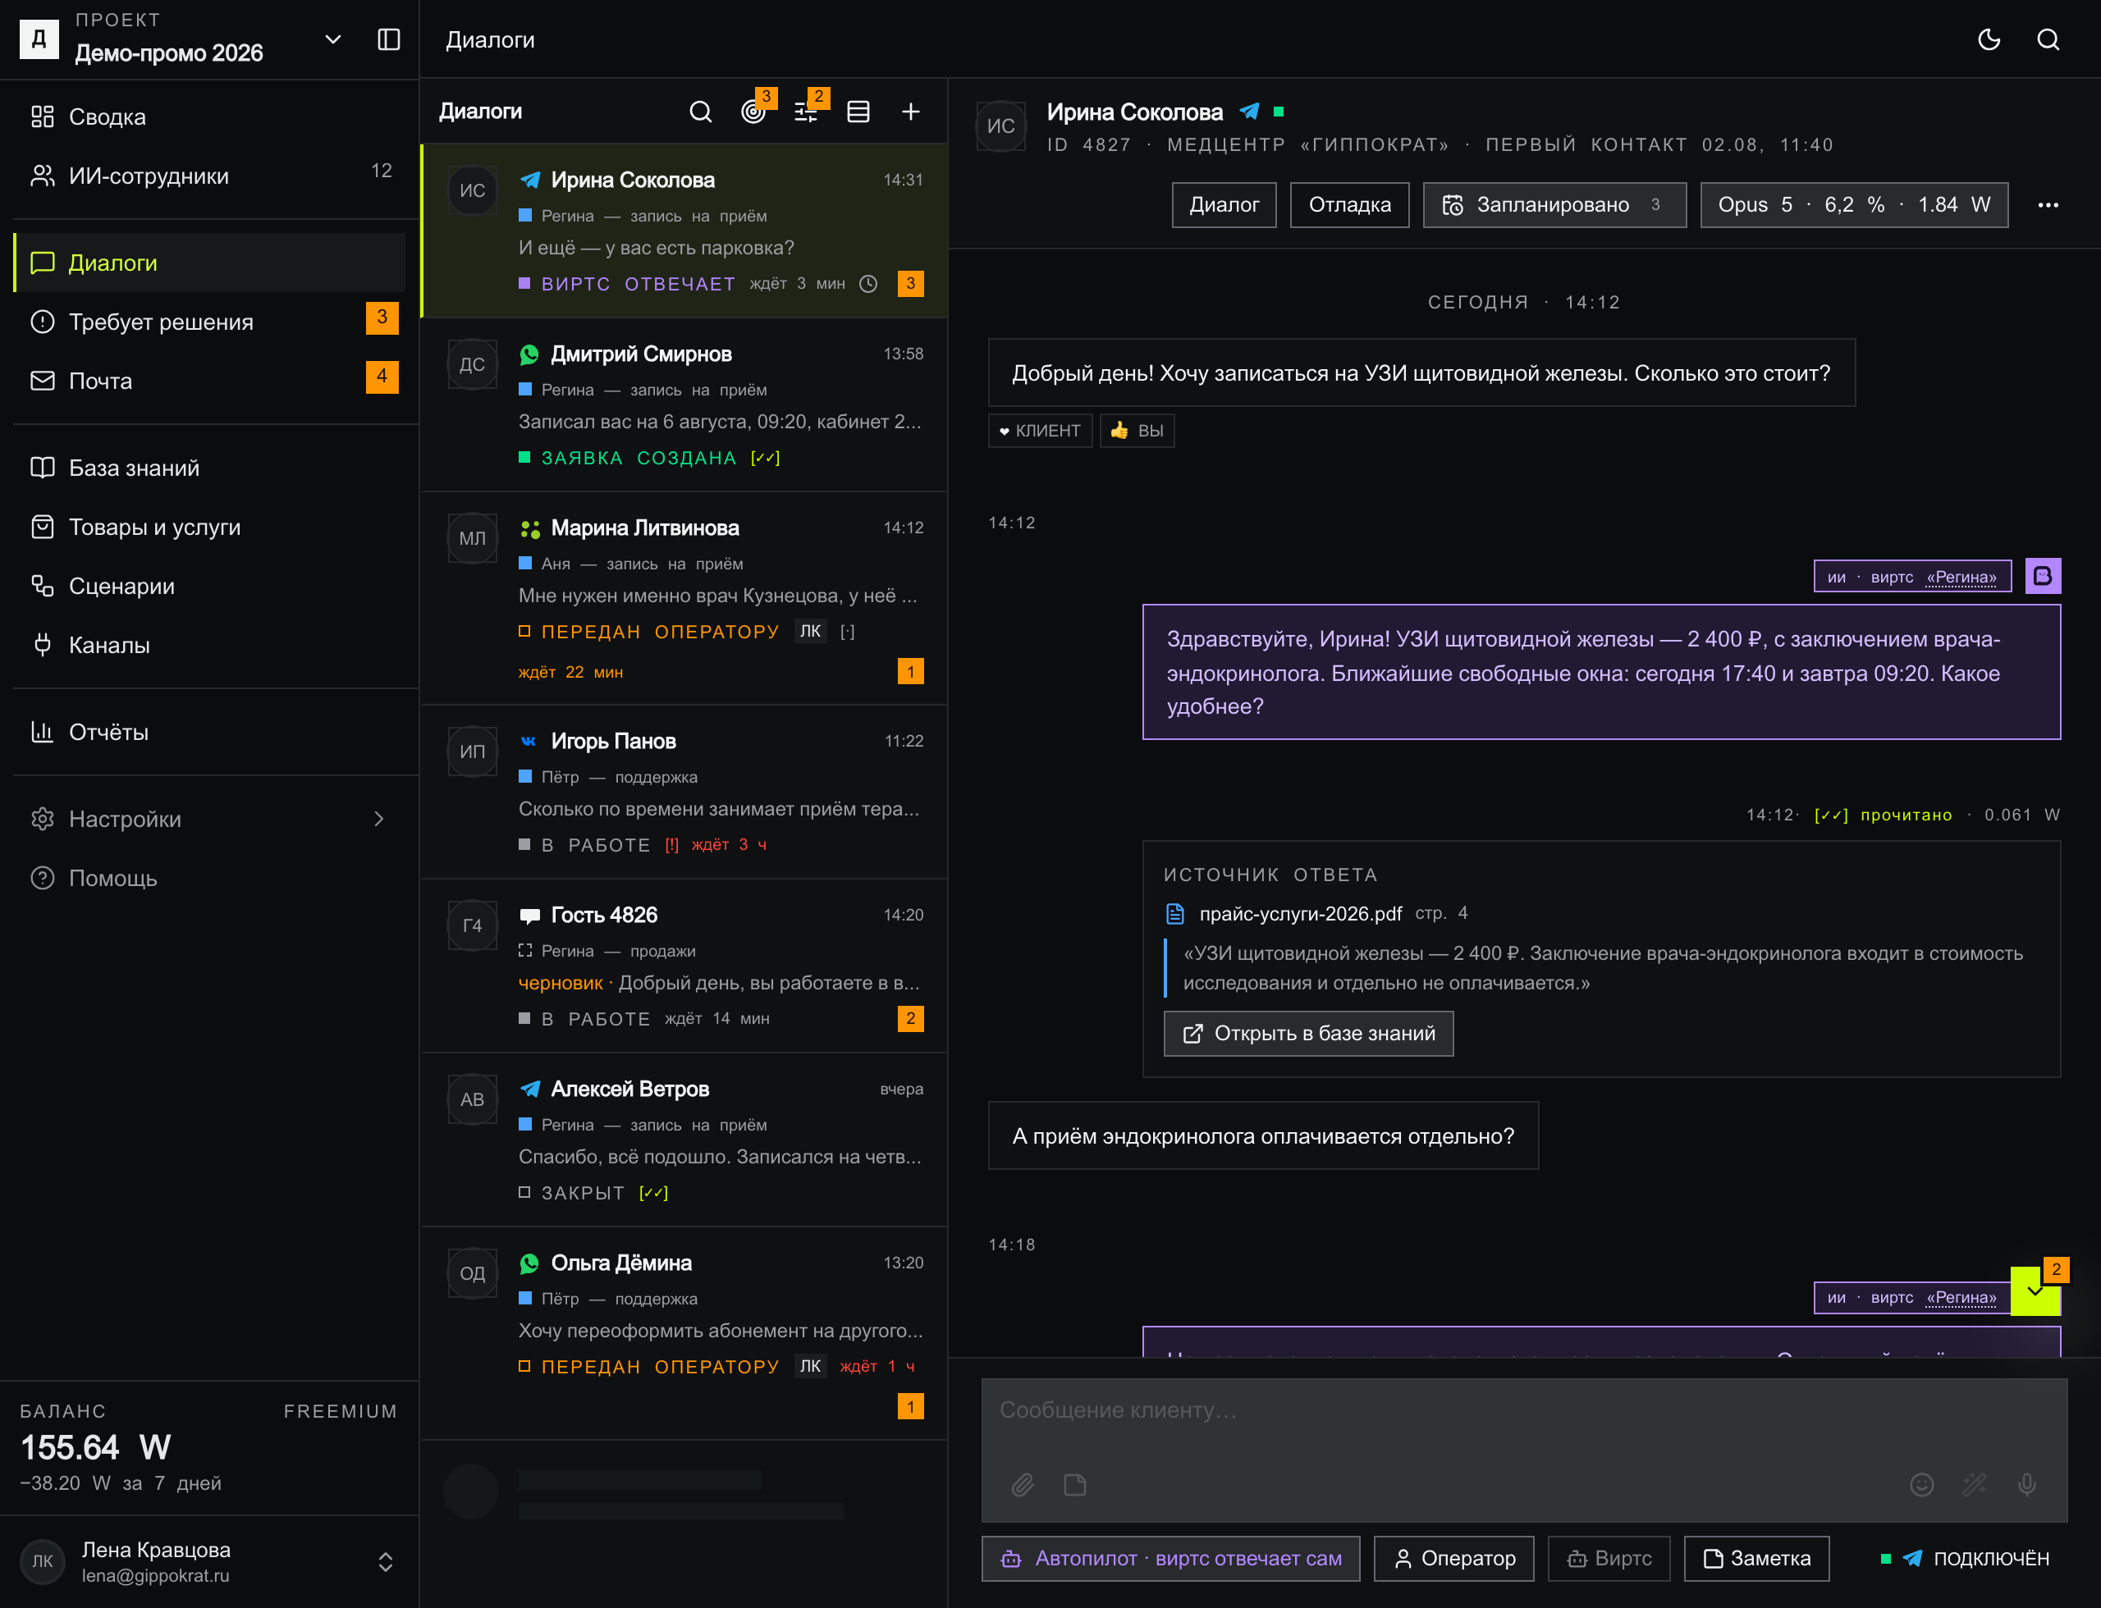Toggle the sidebar collapse icon
Screen dimensions: 2101x1608
click(x=388, y=39)
